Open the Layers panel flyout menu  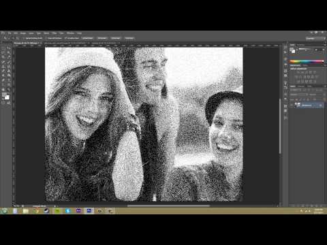tap(325, 86)
